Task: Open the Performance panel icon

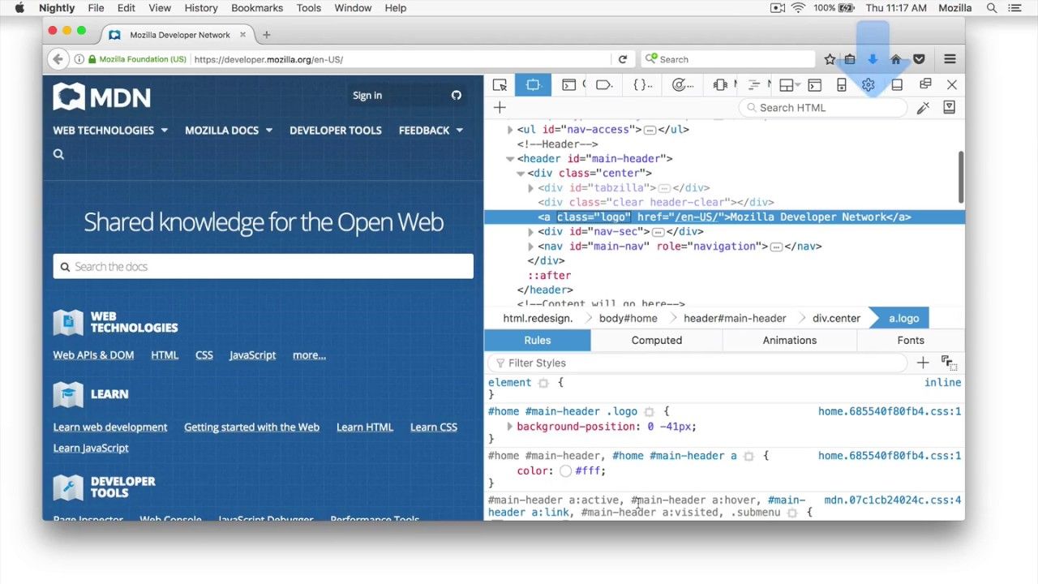Action: tap(683, 85)
